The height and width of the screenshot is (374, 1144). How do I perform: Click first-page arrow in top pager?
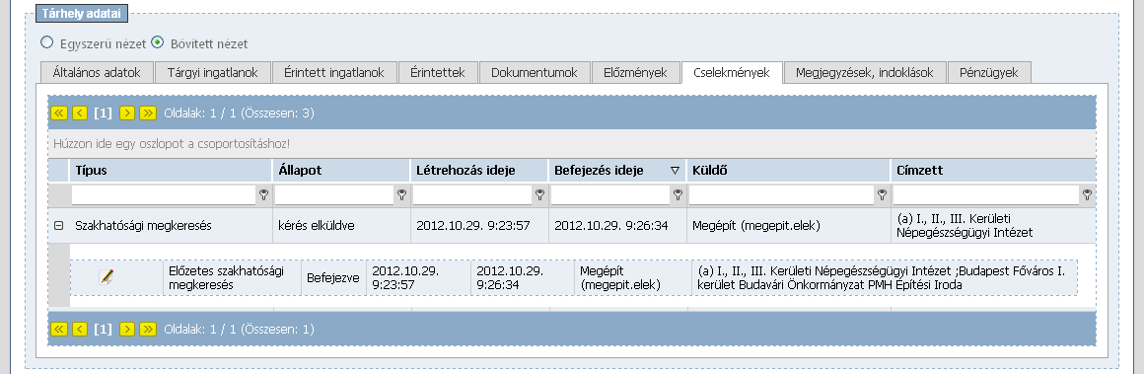(60, 112)
